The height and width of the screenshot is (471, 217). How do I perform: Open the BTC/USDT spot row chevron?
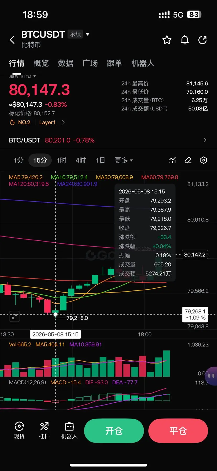pos(205,140)
